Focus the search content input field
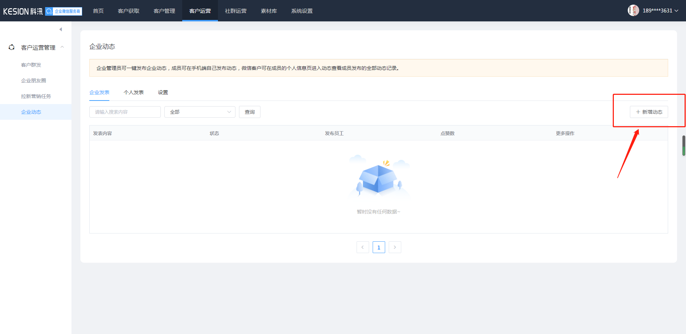 125,112
